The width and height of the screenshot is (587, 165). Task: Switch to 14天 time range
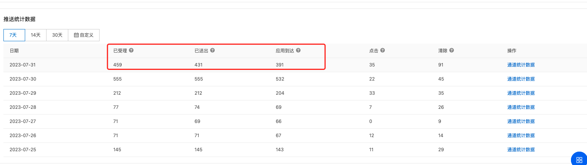[x=36, y=35]
